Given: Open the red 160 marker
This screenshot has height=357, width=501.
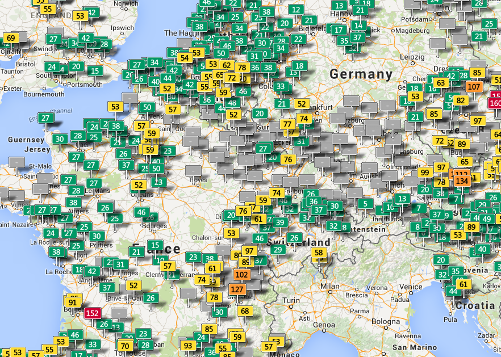Looking at the screenshot, I should (x=495, y=103).
